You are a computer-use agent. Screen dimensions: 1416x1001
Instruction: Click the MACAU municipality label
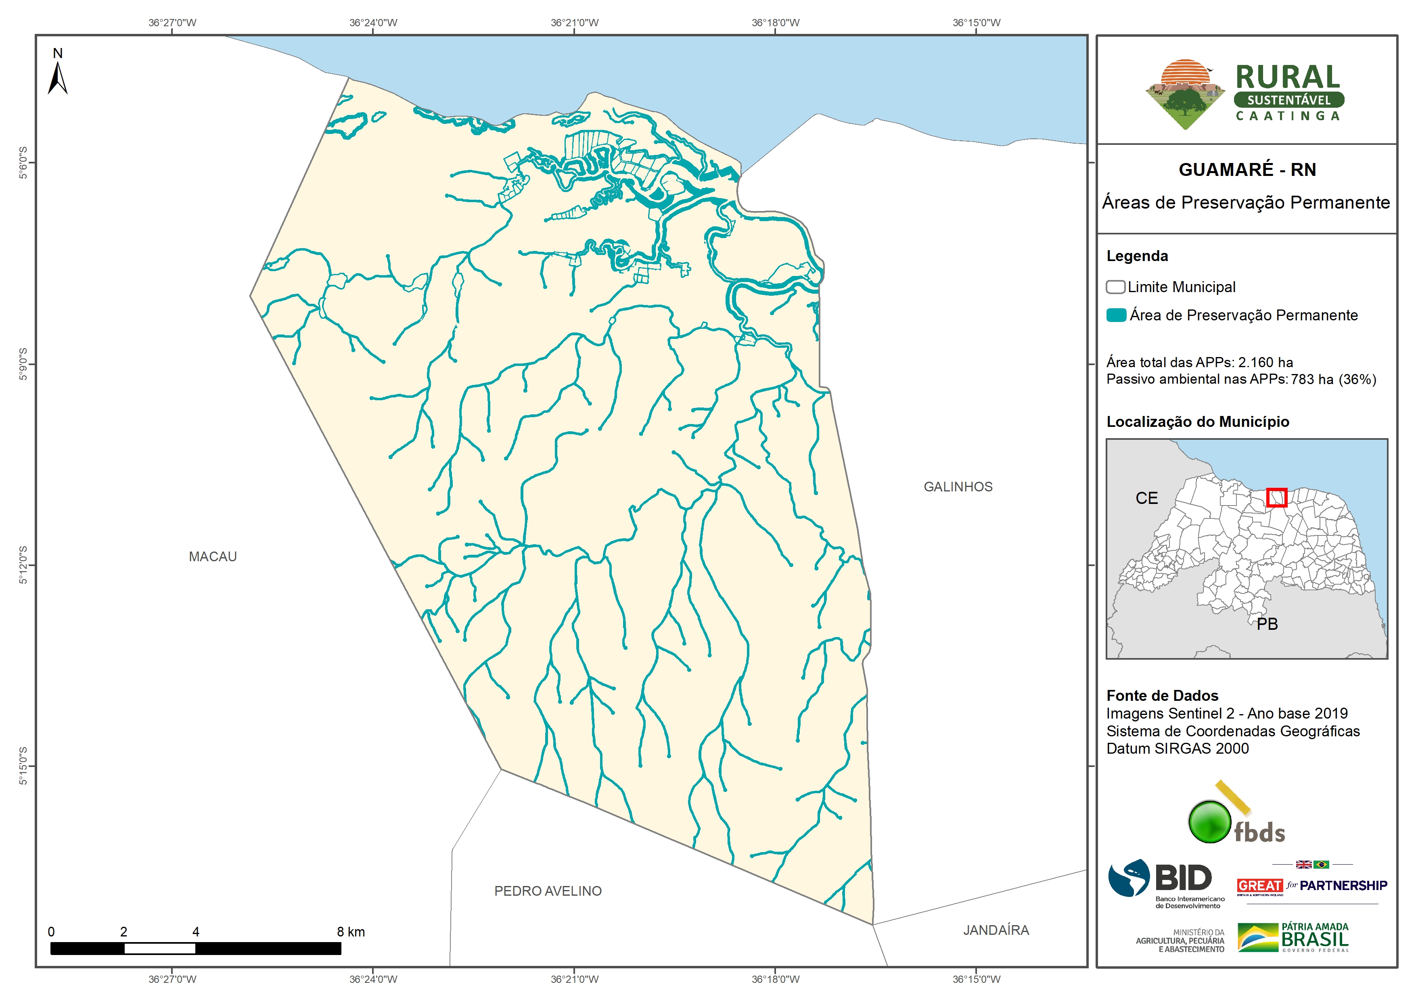pos(212,556)
